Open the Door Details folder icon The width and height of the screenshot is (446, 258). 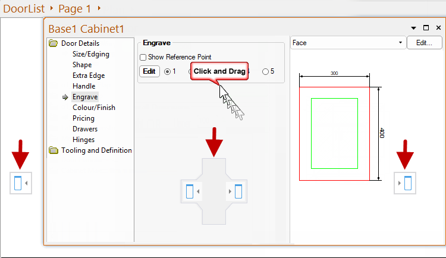point(54,43)
